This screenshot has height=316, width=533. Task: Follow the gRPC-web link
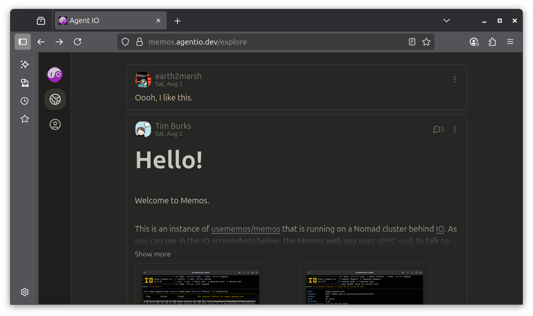[x=395, y=241]
